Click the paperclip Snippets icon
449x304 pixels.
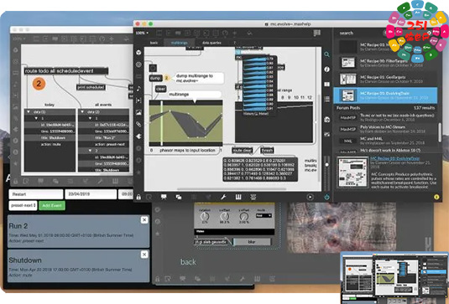pyautogui.click(x=138, y=124)
